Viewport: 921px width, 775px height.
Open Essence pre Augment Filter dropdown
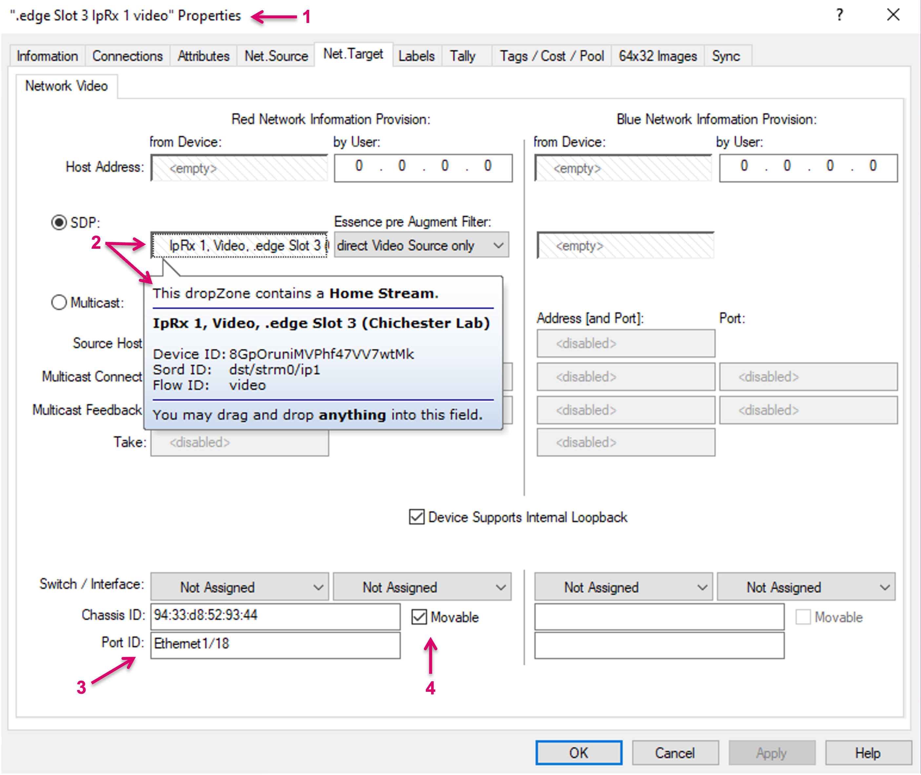[x=421, y=245]
